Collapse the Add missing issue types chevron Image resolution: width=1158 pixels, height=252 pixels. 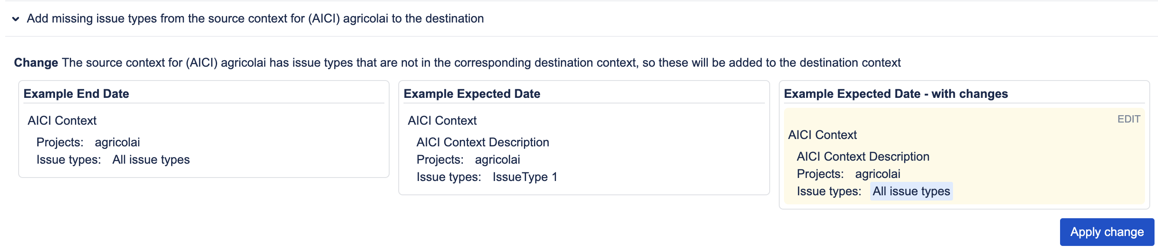[16, 19]
